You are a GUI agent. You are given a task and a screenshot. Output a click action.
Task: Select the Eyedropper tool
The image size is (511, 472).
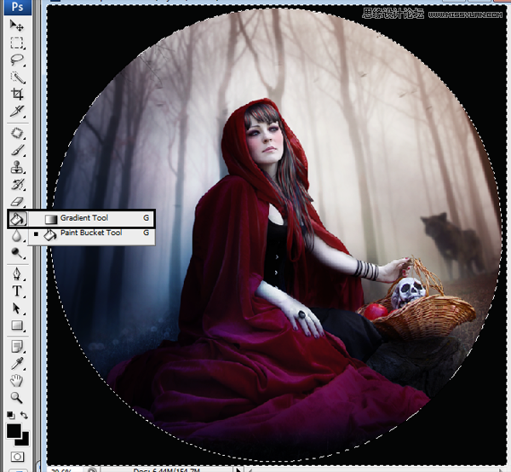click(17, 364)
